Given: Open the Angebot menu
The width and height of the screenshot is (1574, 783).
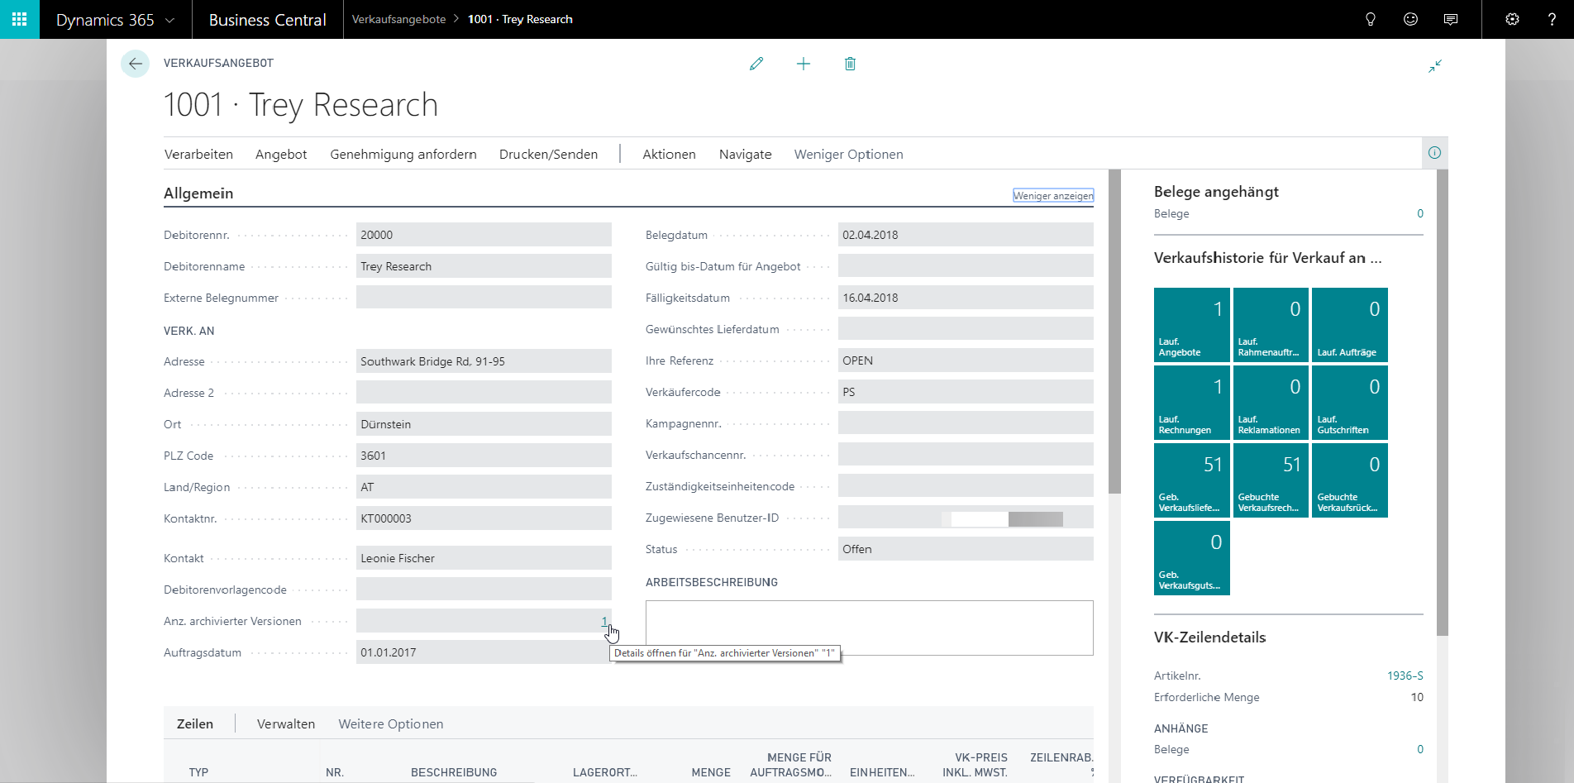Looking at the screenshot, I should (281, 154).
